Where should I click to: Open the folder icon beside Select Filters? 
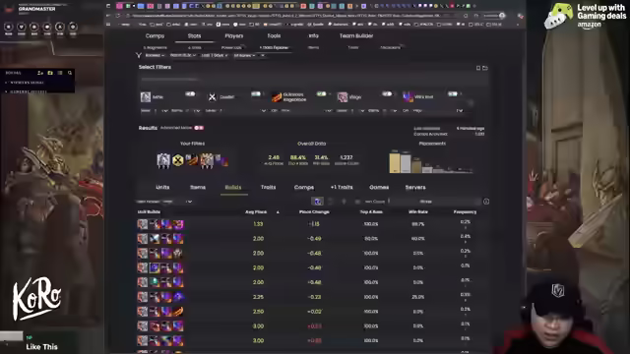pos(485,68)
